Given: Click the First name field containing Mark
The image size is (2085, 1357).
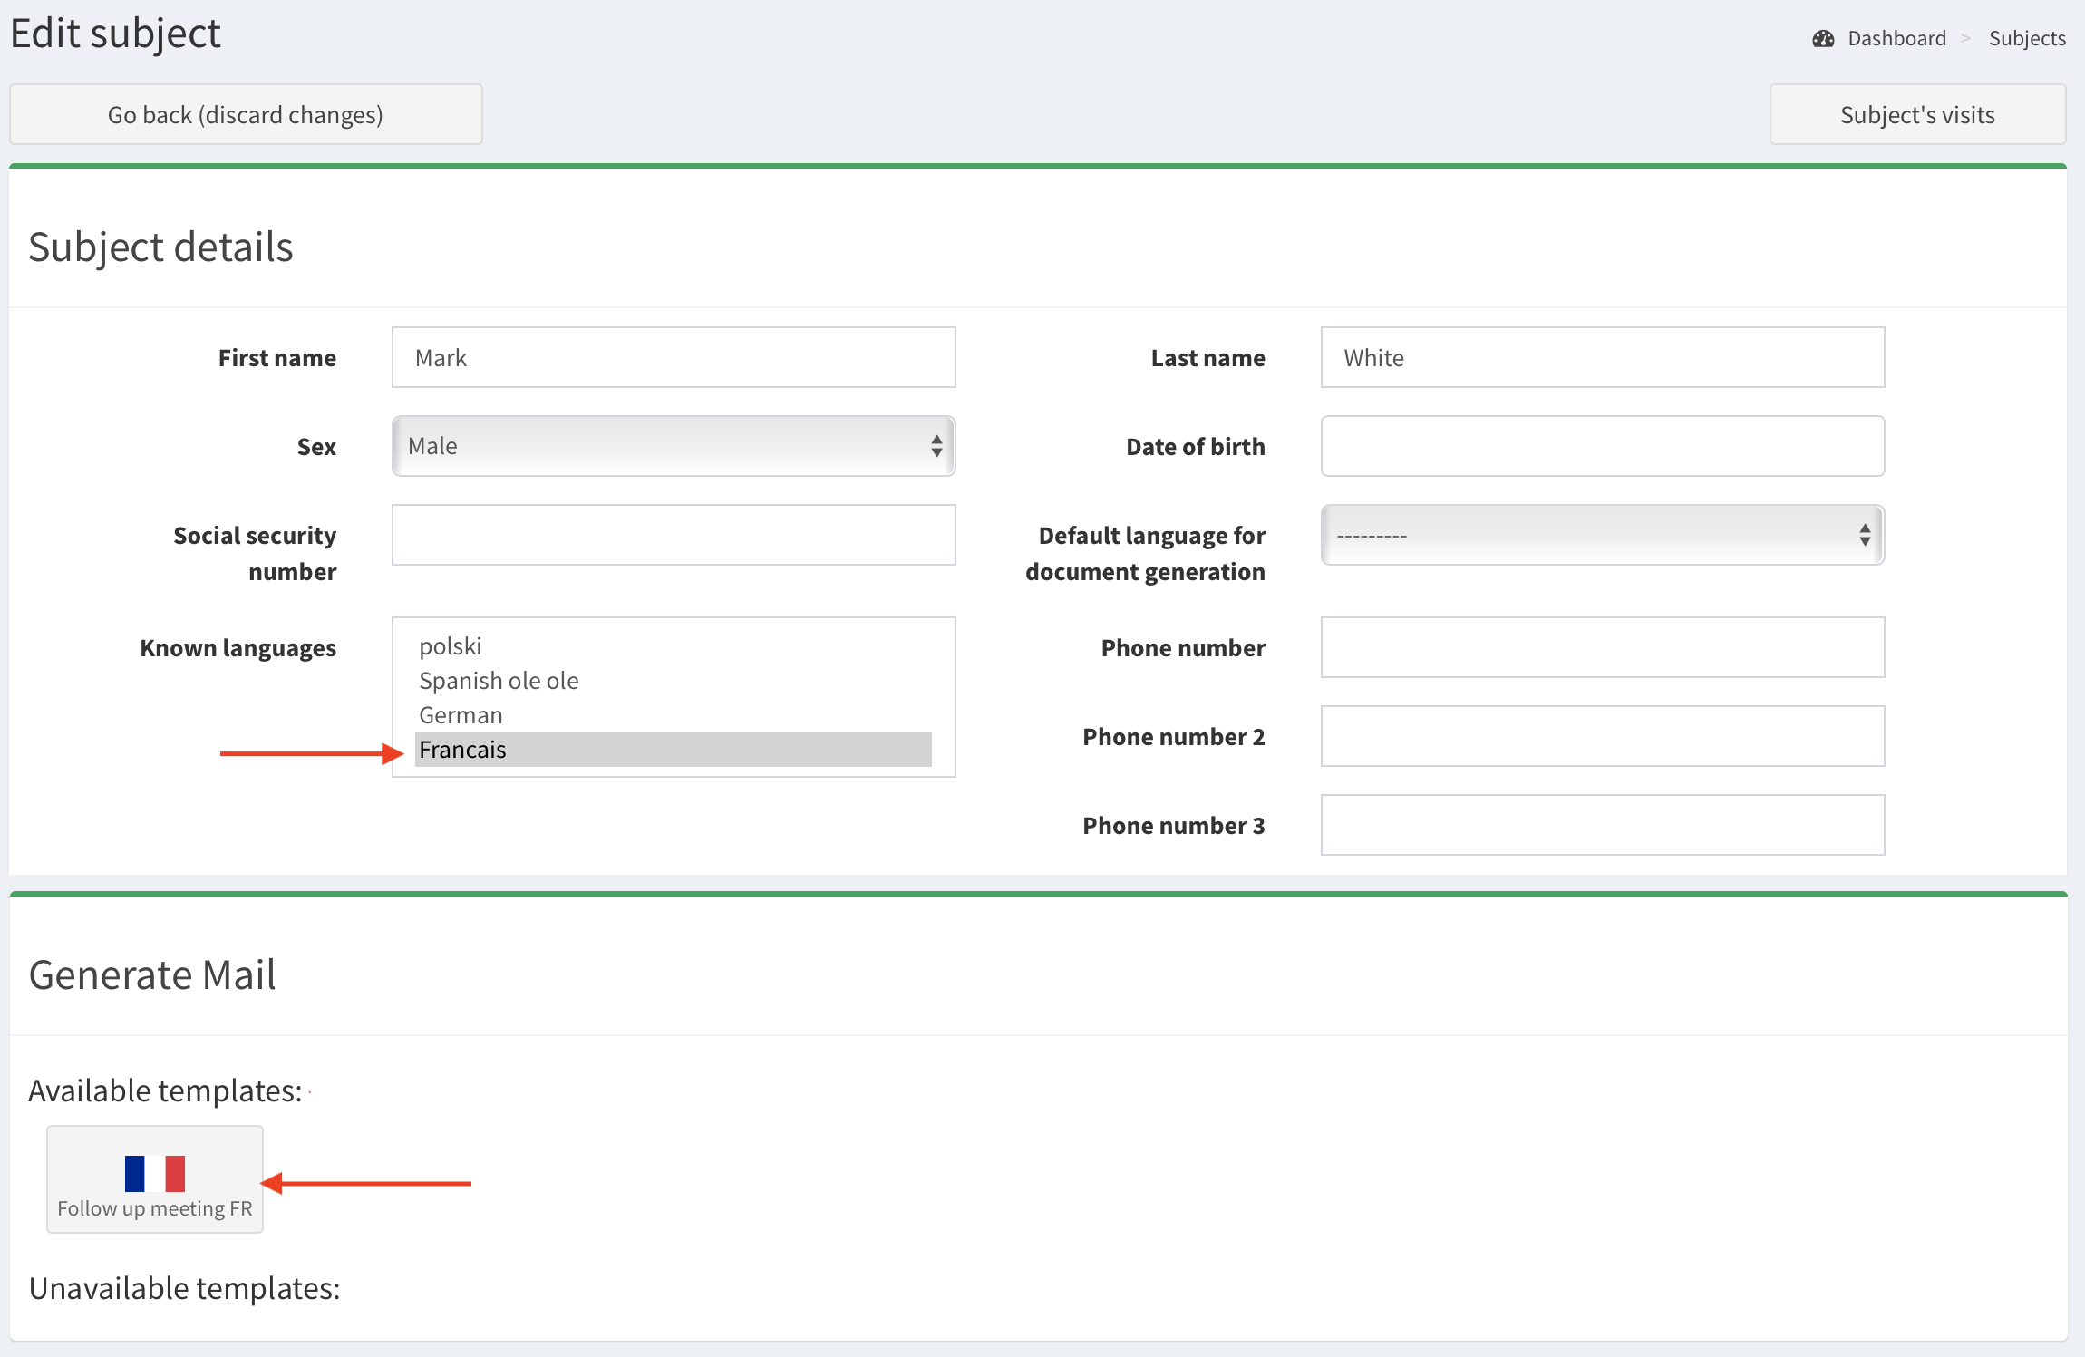Looking at the screenshot, I should click(674, 357).
